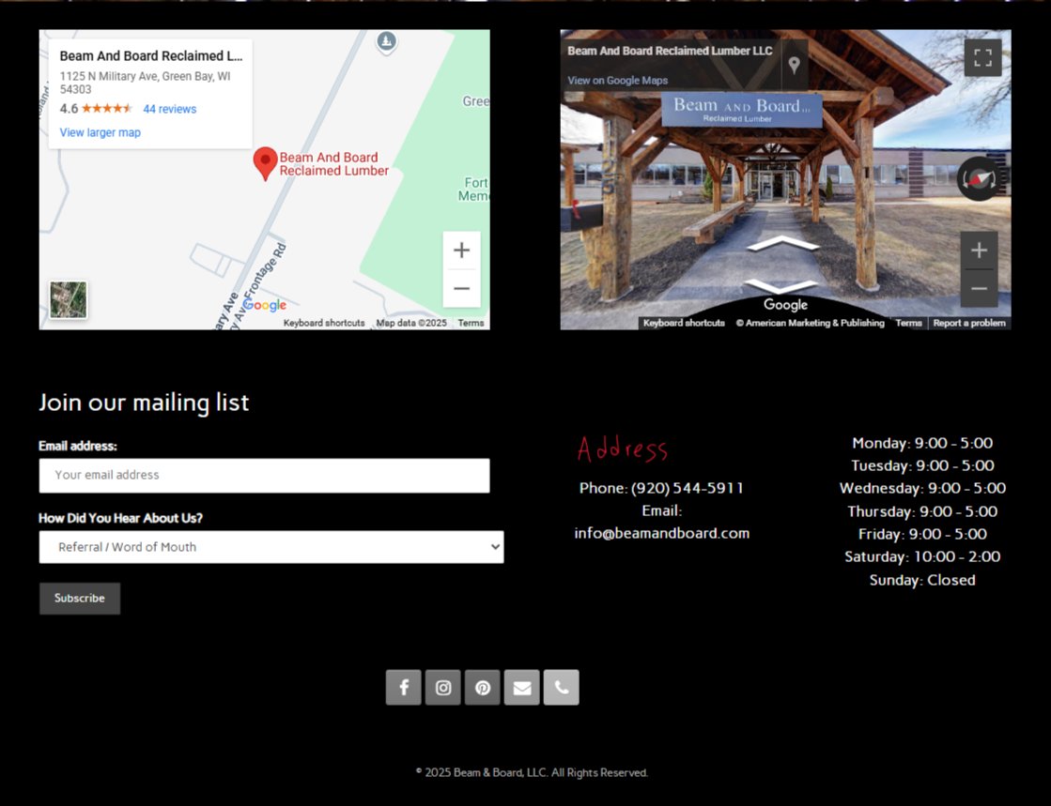The image size is (1051, 806).
Task: Zoom in on Street View
Action: (979, 251)
